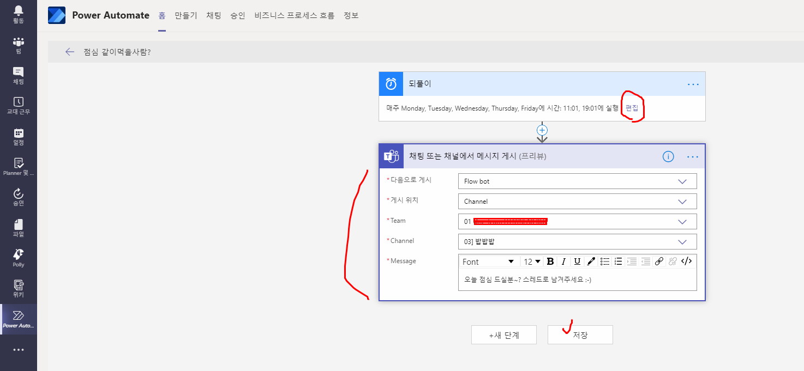Click the flow title 점심 같이먹을사람?

coord(117,52)
